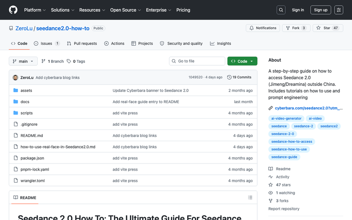Click ZeroLu's avatar in the commit row

(x=15, y=78)
